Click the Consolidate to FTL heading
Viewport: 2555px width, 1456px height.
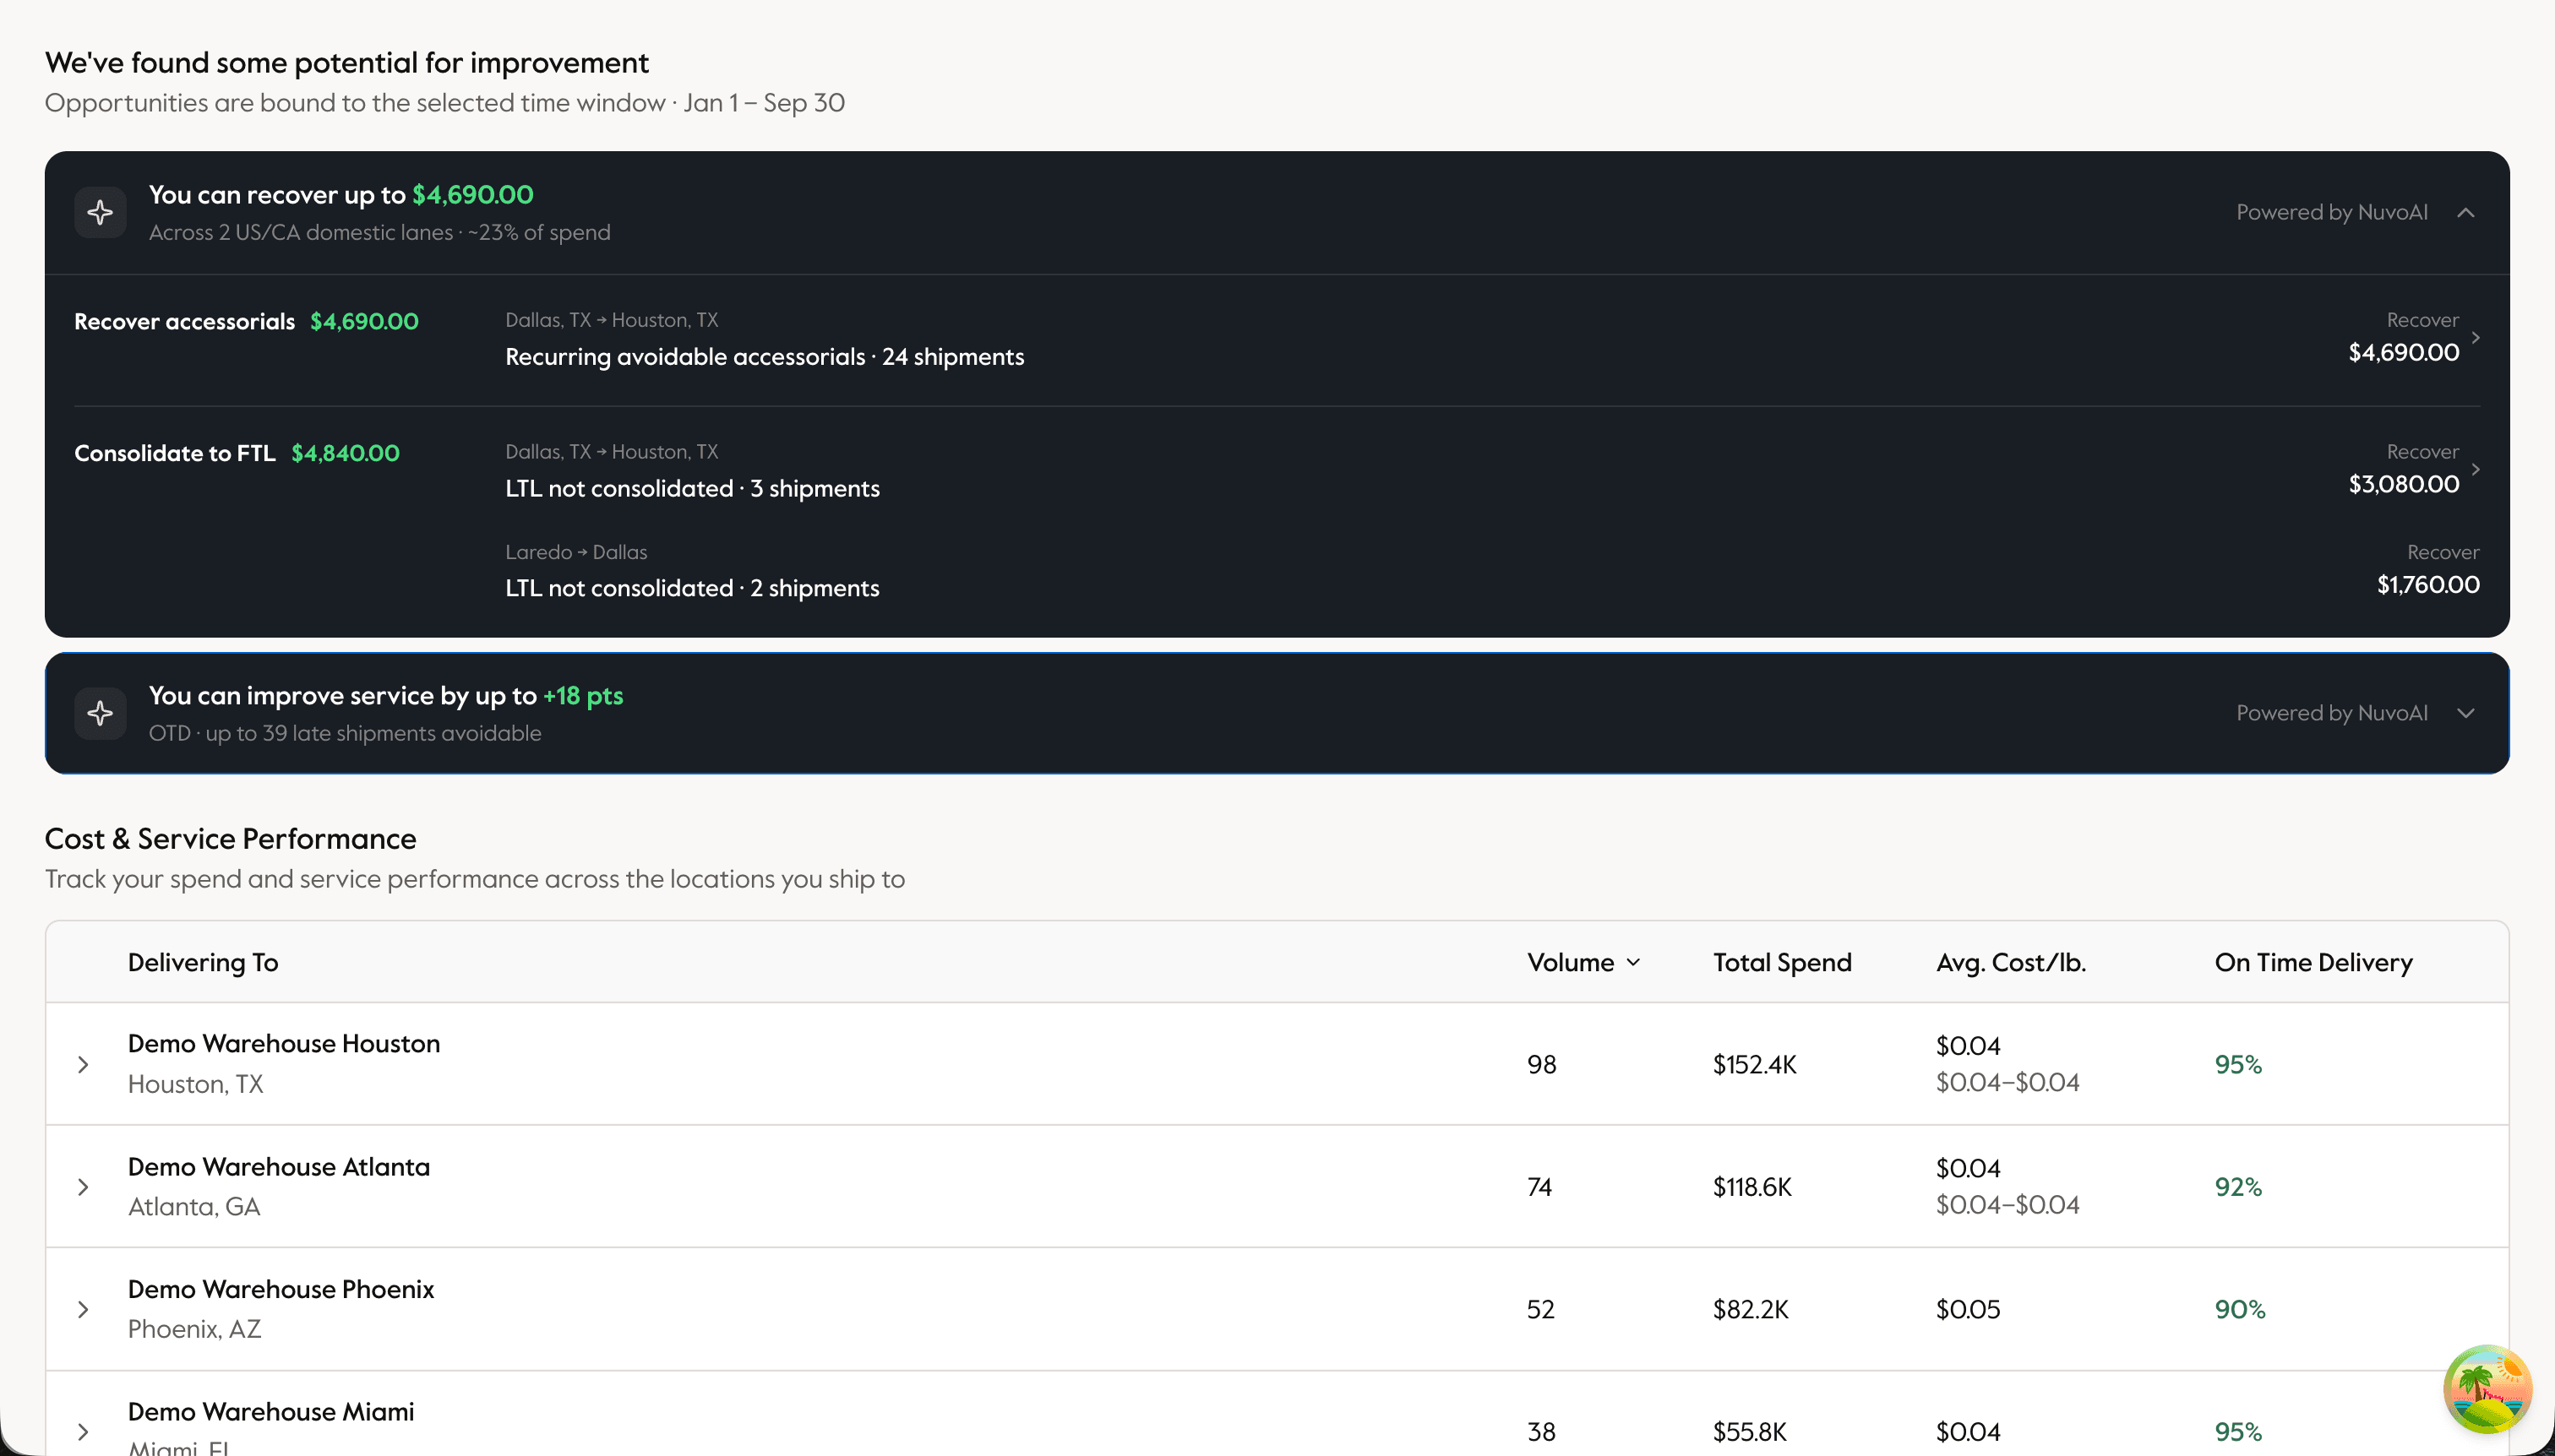click(174, 453)
